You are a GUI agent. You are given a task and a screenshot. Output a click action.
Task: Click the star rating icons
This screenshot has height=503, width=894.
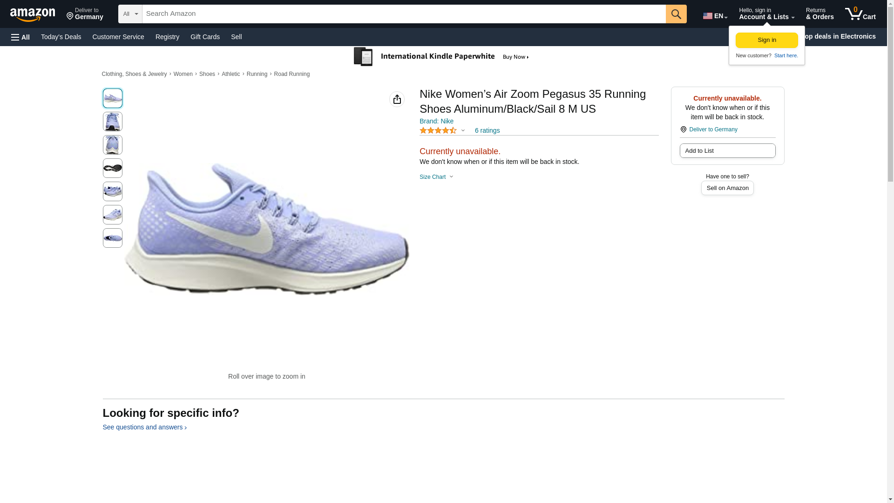(438, 131)
